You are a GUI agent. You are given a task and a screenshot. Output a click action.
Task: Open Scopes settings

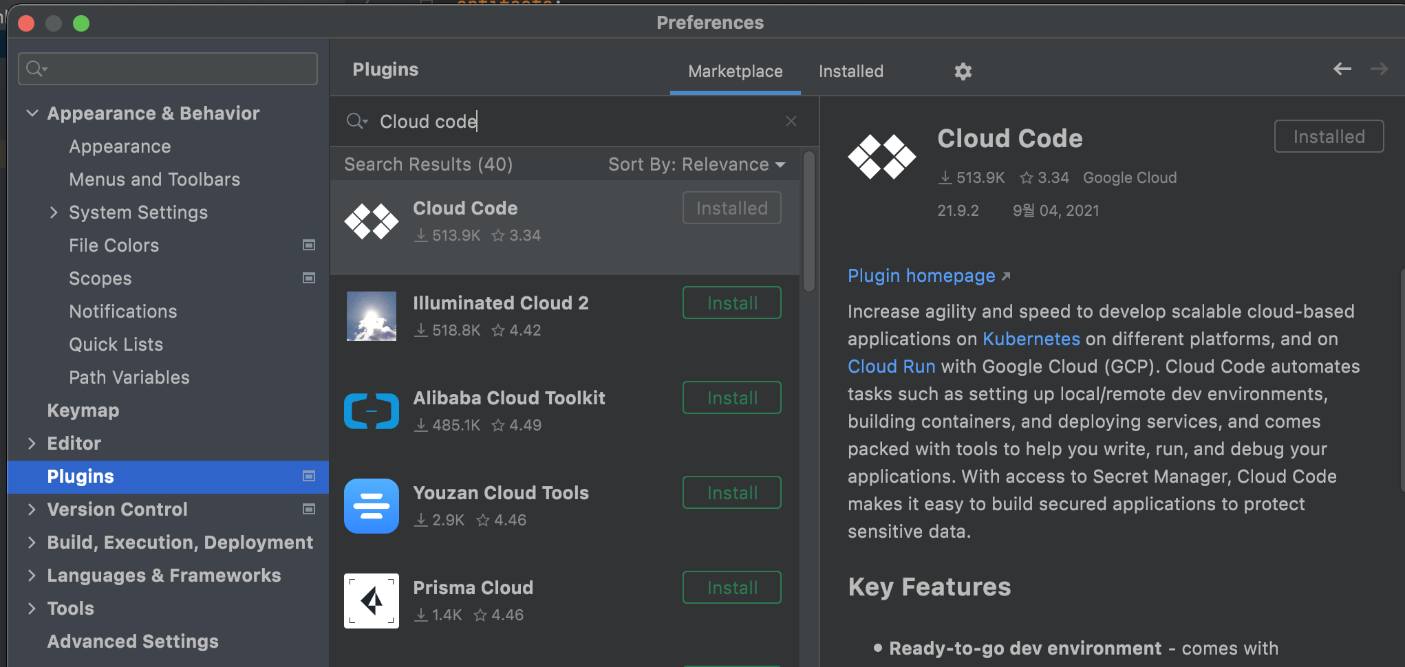100,278
